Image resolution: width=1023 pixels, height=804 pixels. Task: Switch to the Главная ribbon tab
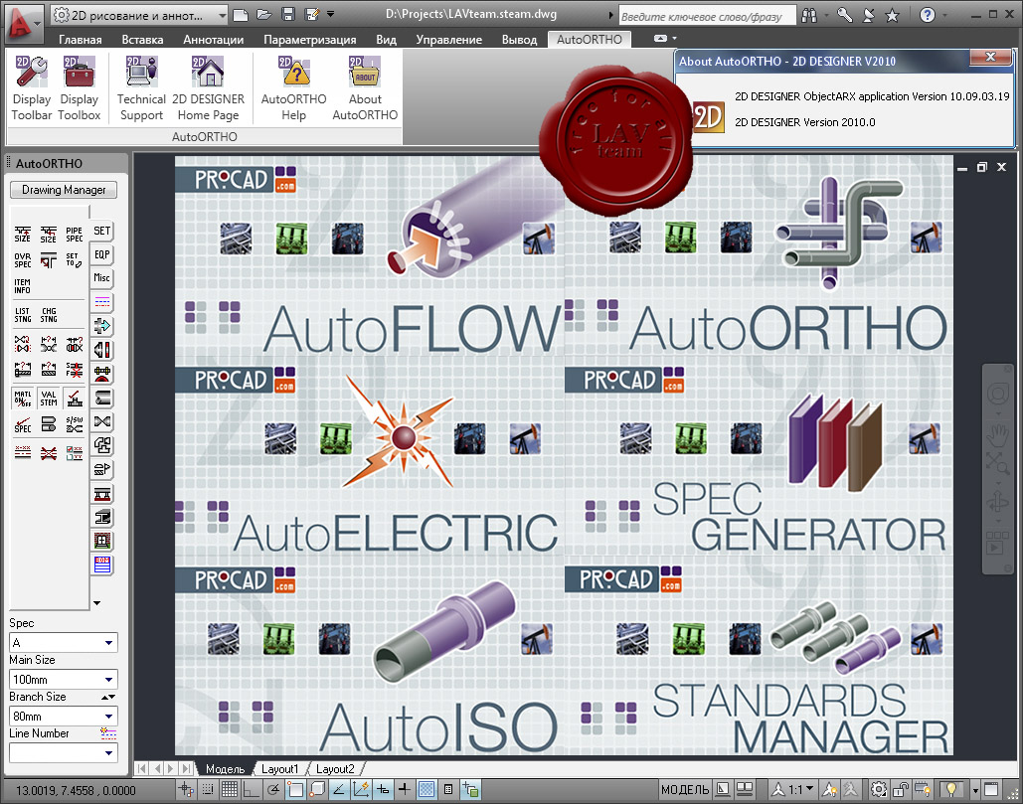coord(80,39)
